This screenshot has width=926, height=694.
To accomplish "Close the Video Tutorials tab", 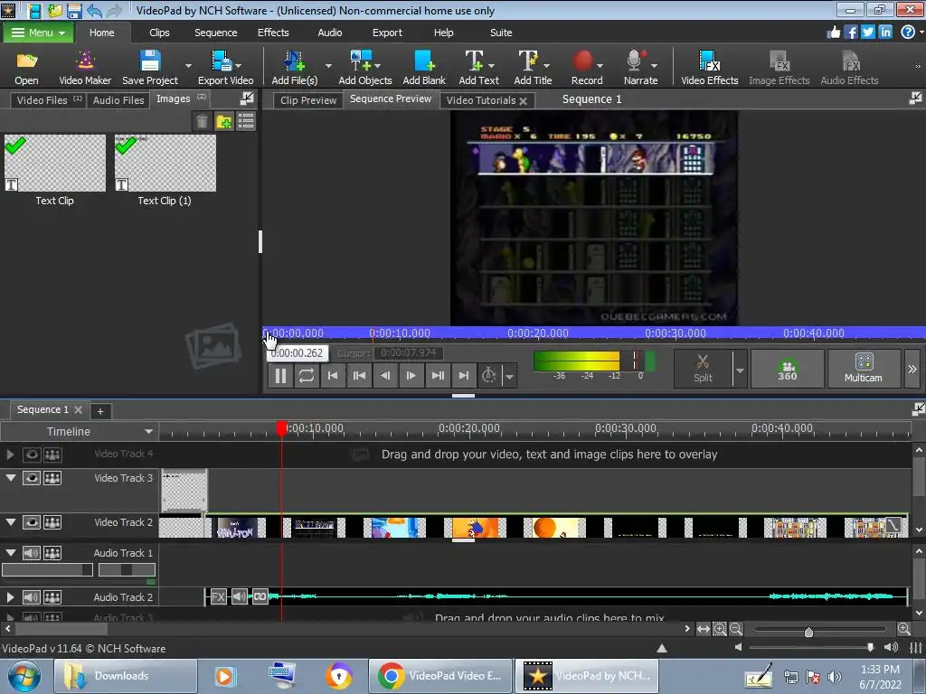I will (523, 101).
